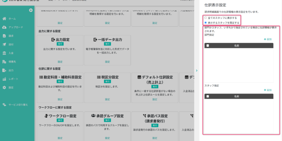Open the 入金 bank icon in sidebar

pos(4,53)
